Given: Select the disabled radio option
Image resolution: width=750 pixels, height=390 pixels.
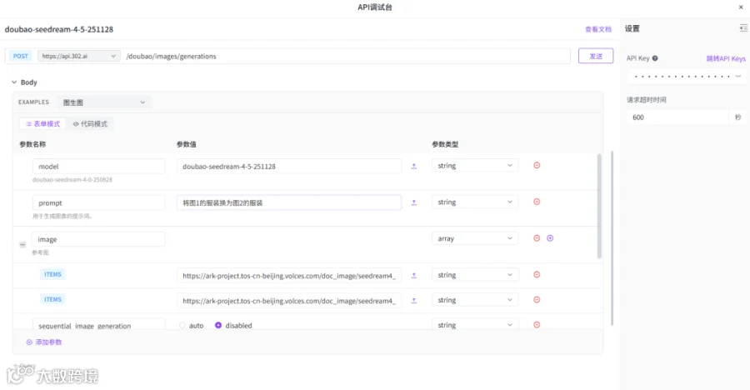Looking at the screenshot, I should [218, 325].
